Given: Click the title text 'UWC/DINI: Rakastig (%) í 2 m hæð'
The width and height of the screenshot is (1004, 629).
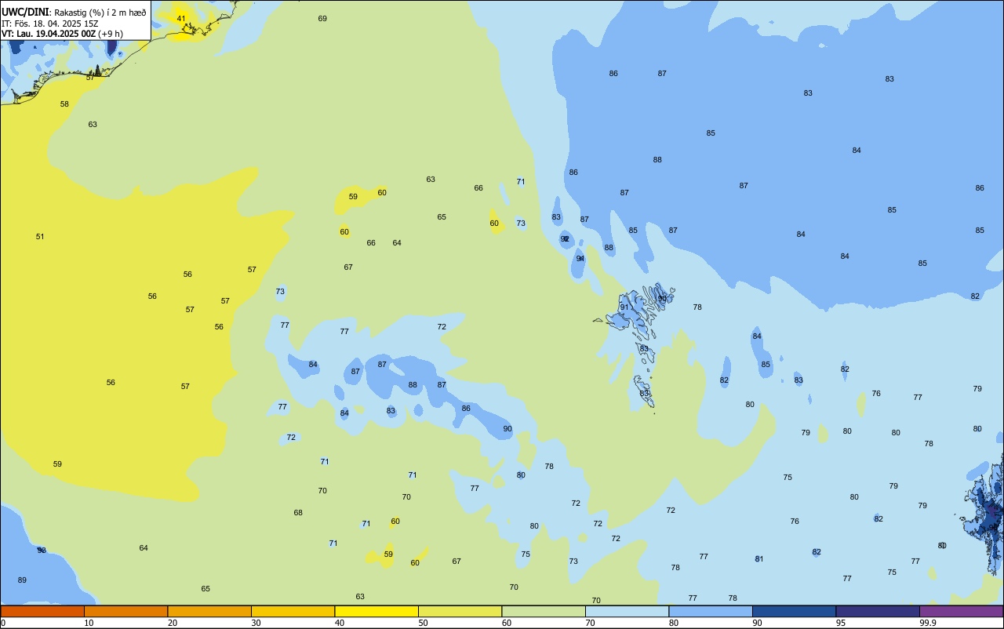Looking at the screenshot, I should (74, 11).
